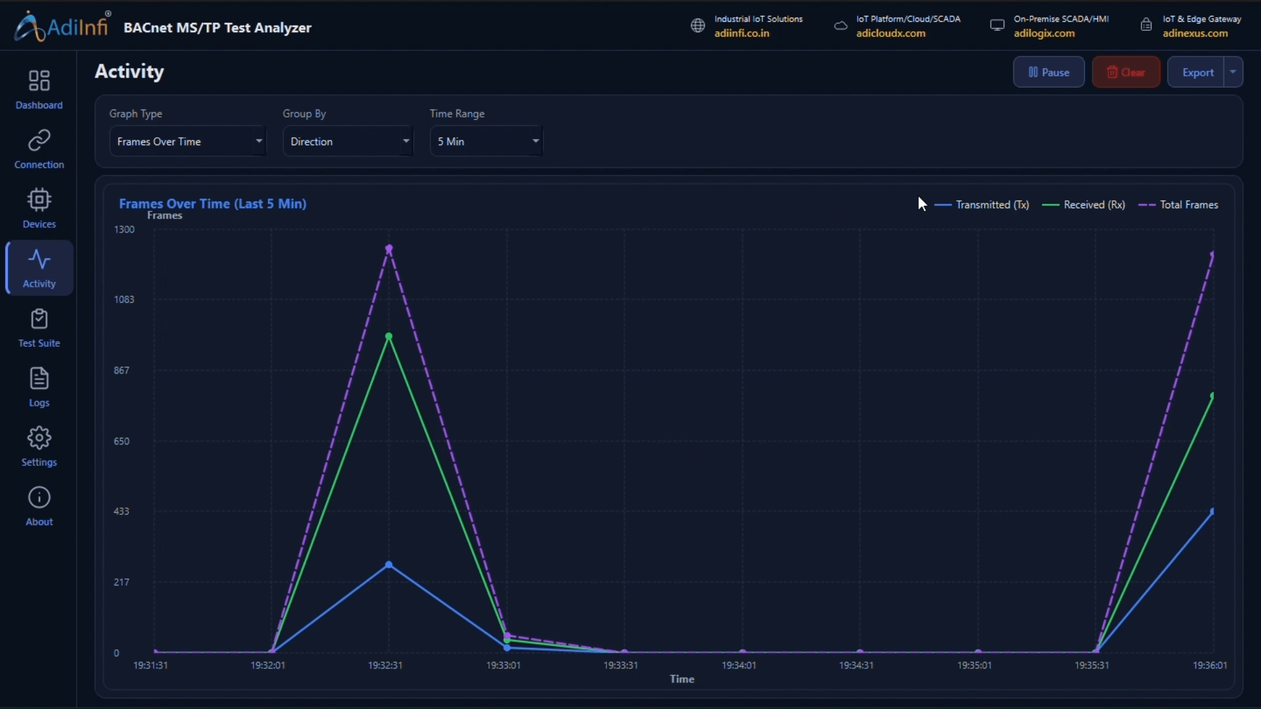Open the Settings gear icon
The image size is (1261, 709).
(39, 438)
